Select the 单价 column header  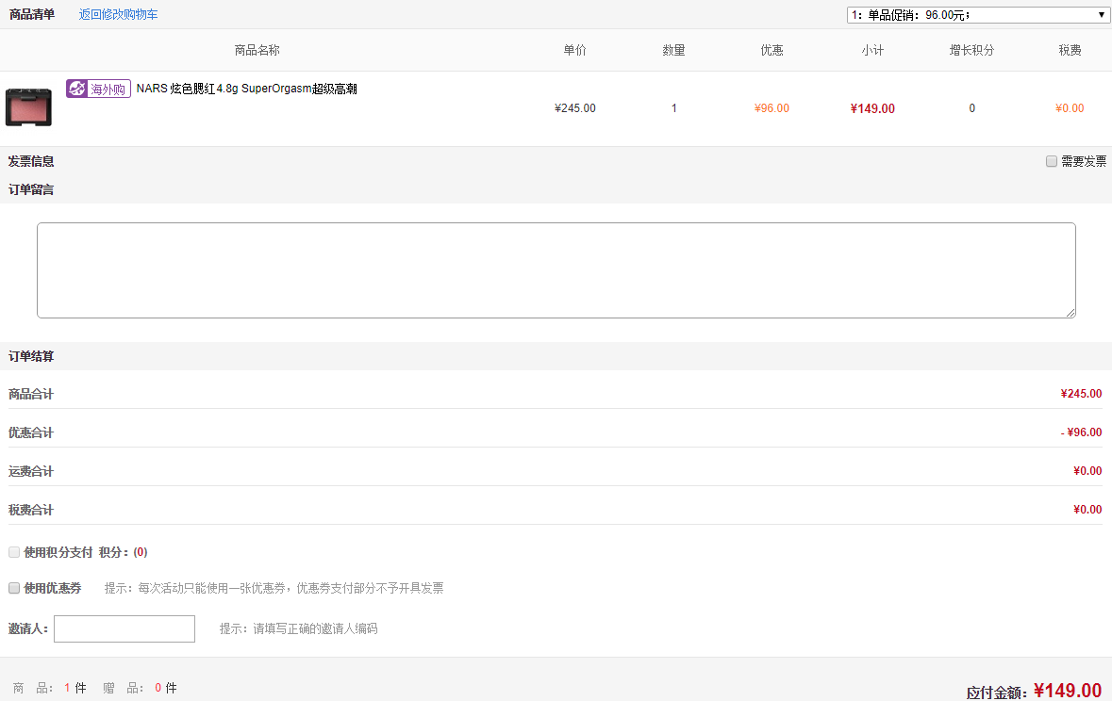click(575, 50)
